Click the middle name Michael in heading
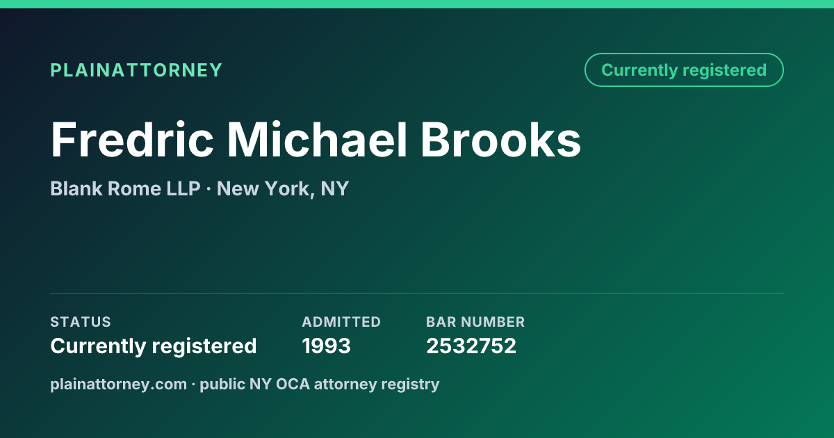 coord(317,140)
